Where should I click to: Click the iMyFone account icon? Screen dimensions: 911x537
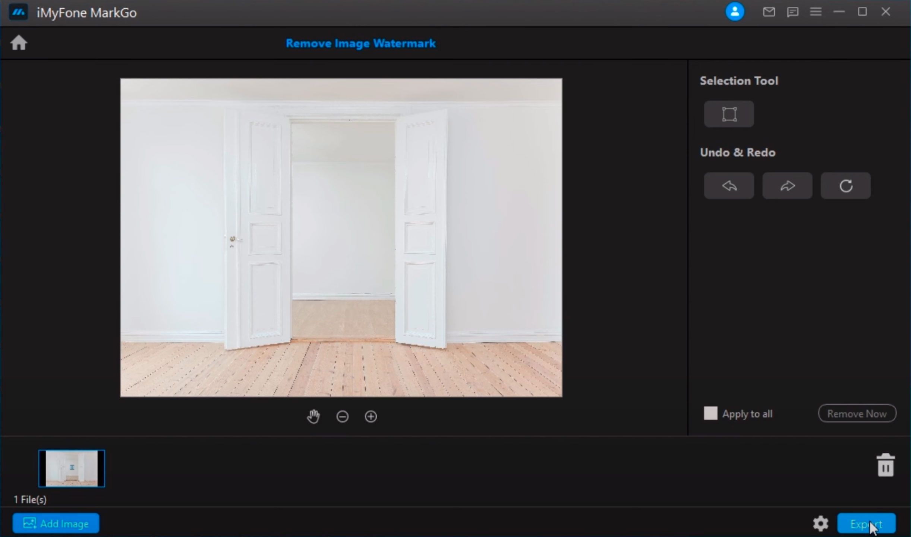point(735,12)
